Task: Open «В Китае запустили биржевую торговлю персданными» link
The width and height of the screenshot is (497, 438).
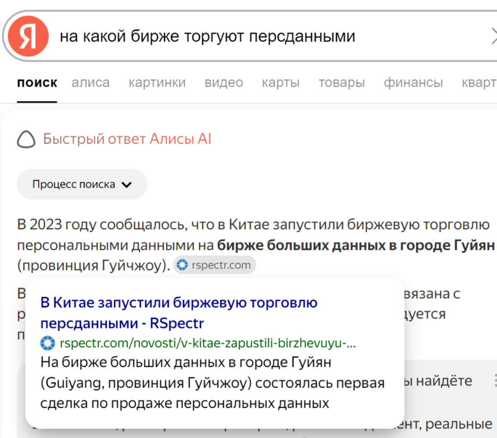Action: tap(179, 313)
